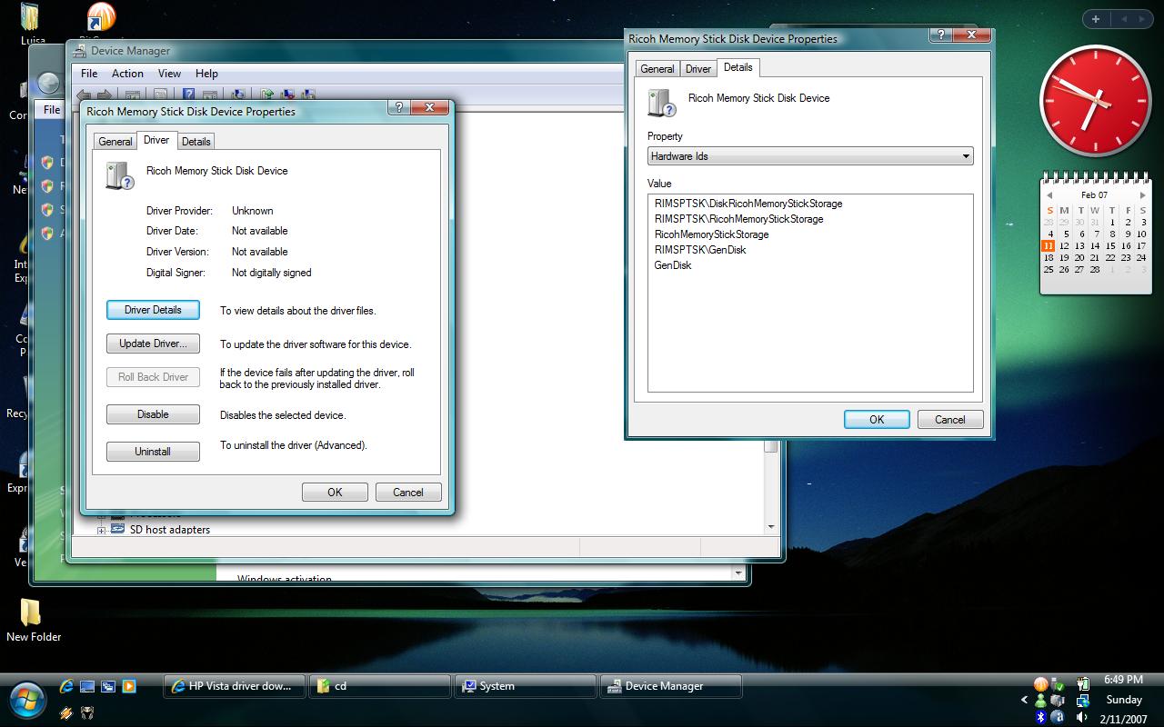Select RIMSPTSK\DiskRicohMemoryStickStorage value

(748, 204)
